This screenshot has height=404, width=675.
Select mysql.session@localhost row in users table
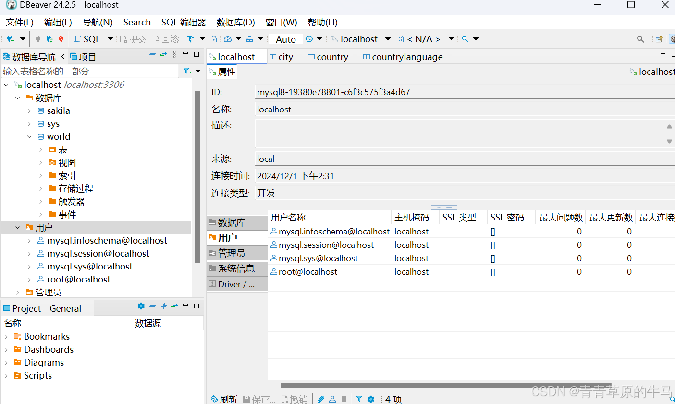(x=472, y=245)
